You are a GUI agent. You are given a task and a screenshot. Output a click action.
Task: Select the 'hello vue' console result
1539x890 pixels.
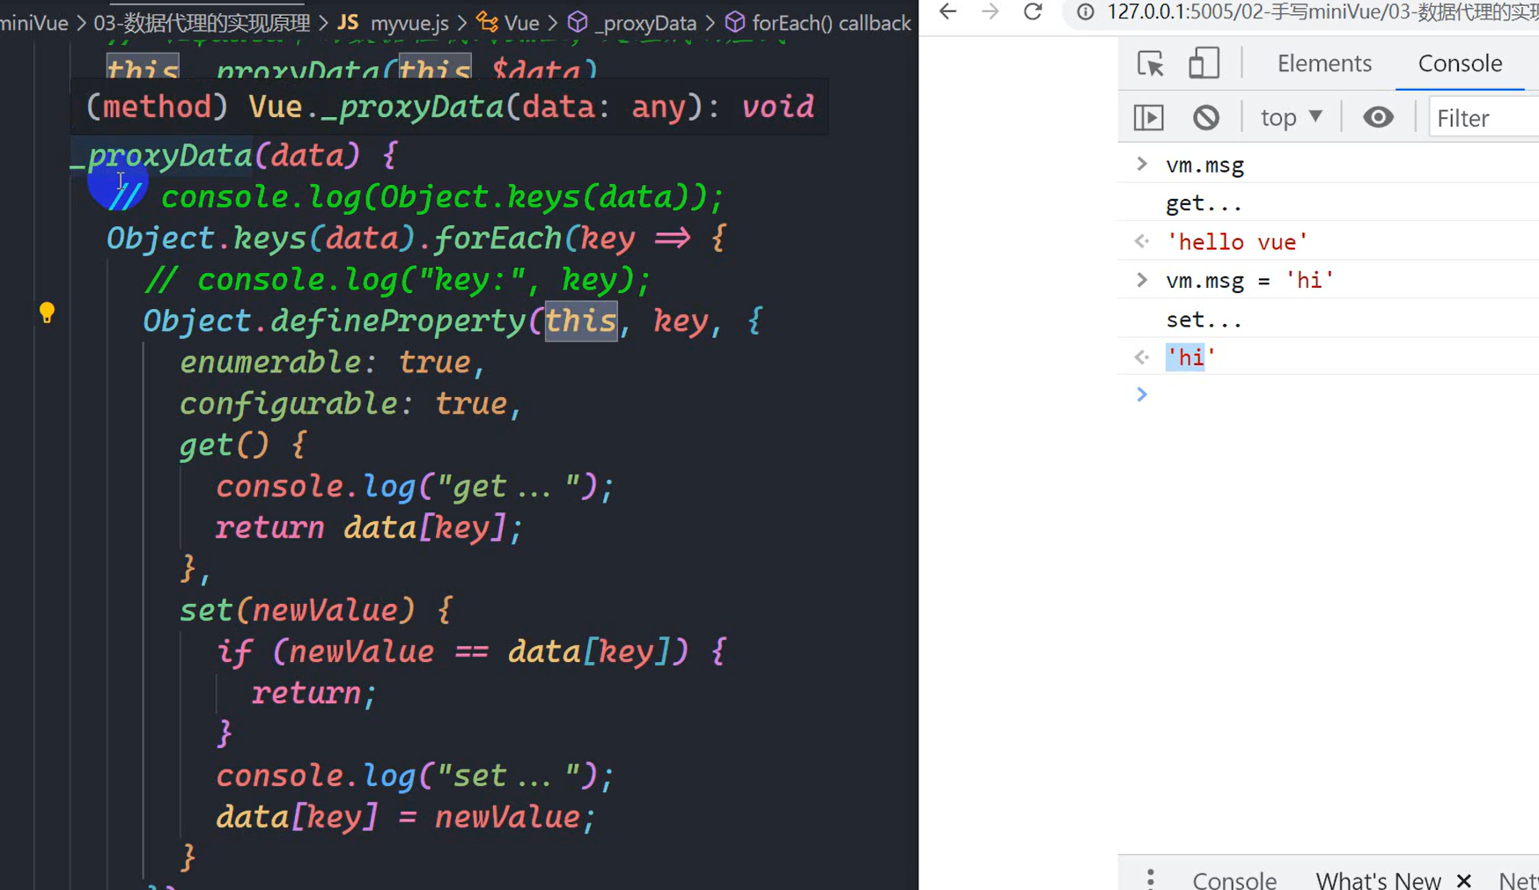tap(1237, 242)
